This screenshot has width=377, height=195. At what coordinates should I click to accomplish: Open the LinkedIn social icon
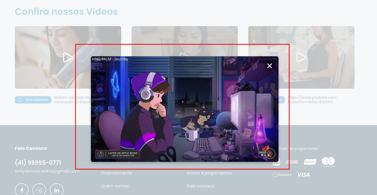click(57, 190)
